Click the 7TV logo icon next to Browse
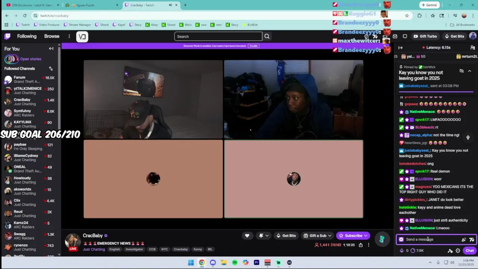The image size is (478, 269). coord(82,37)
